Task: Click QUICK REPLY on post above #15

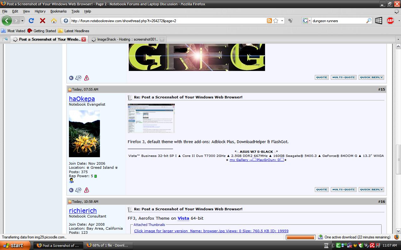Action: [x=371, y=77]
